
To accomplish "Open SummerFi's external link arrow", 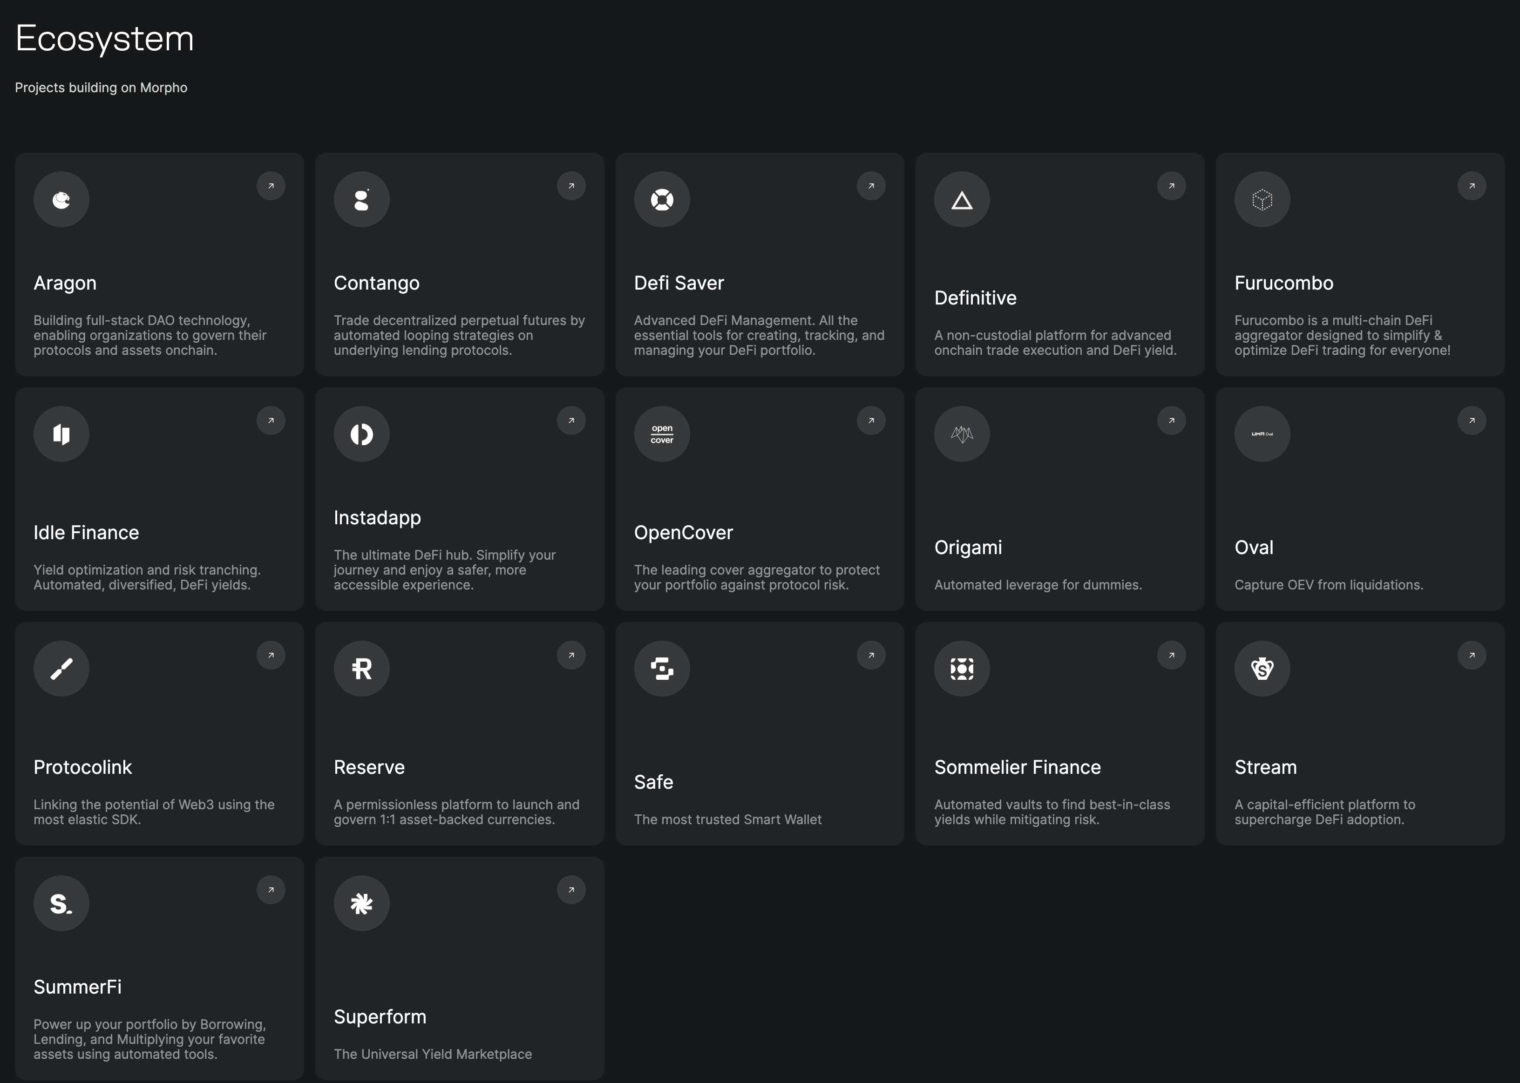I will (271, 890).
